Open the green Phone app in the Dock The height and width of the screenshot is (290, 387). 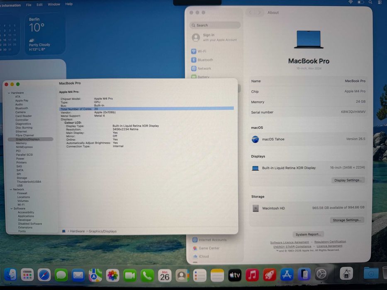click(x=147, y=275)
